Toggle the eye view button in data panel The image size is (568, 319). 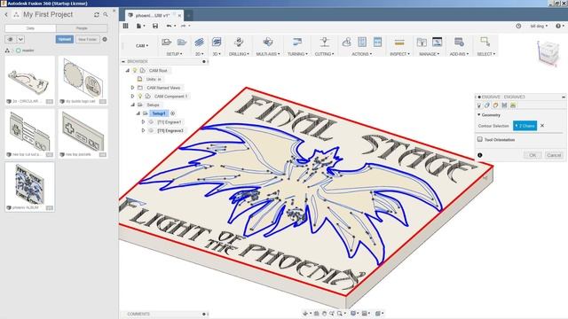10,39
